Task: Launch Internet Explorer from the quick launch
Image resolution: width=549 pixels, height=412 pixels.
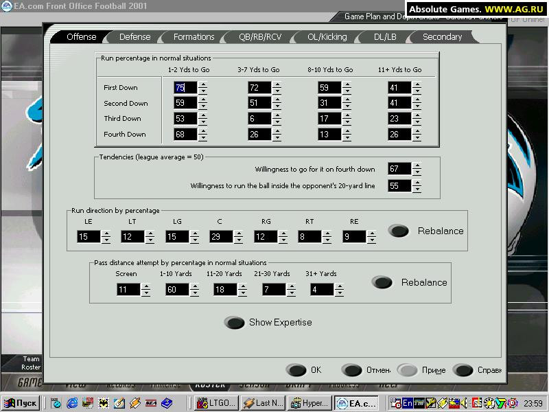Action: tap(73, 403)
